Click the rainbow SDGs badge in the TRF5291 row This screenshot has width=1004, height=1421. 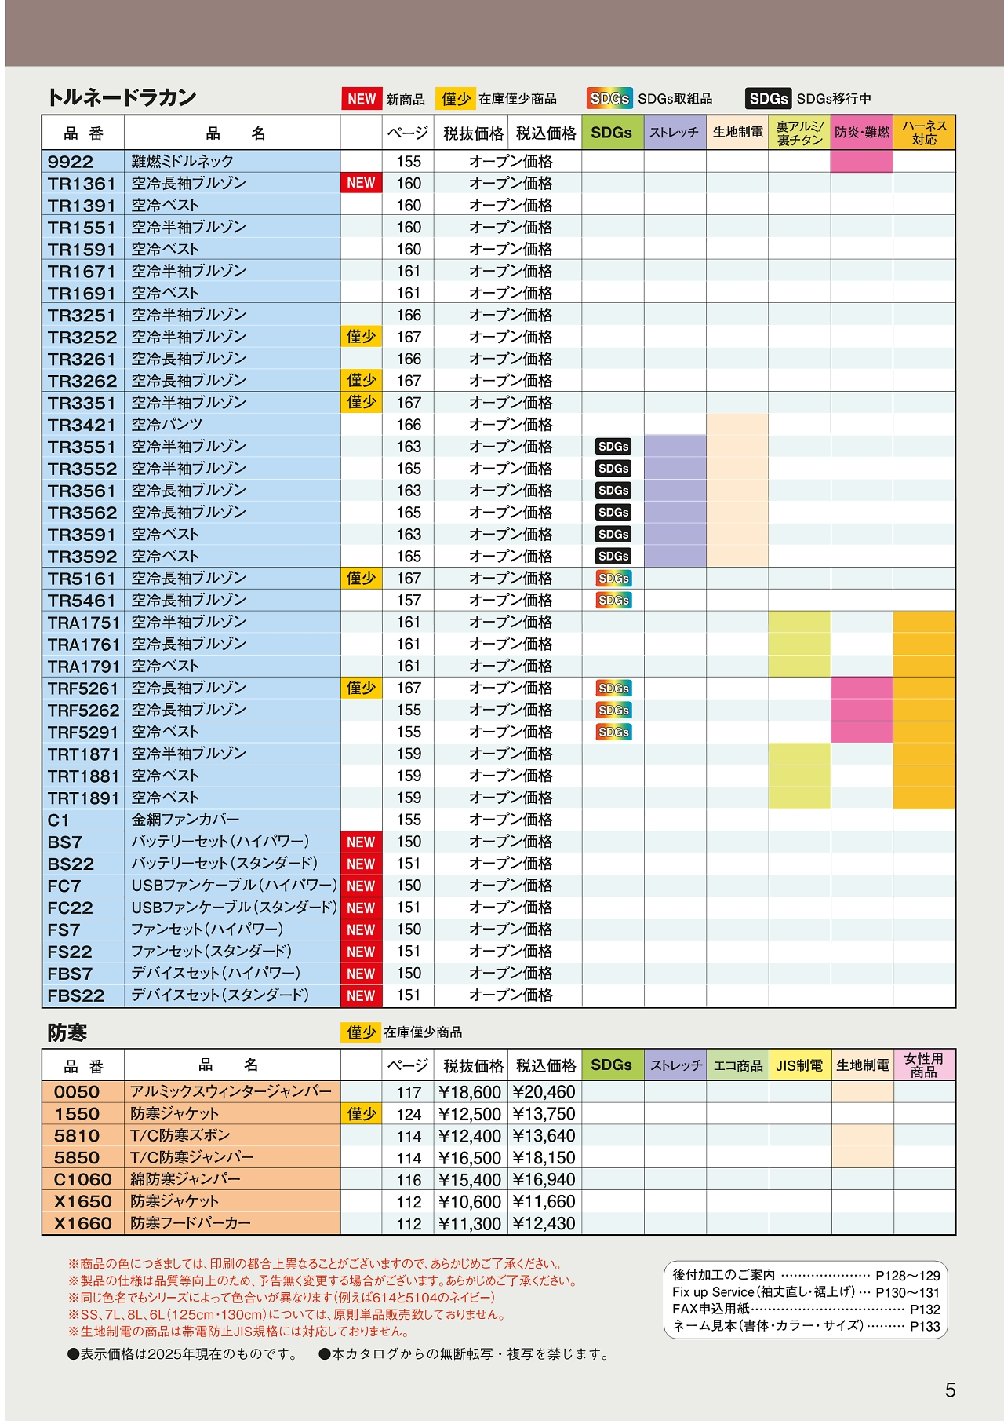tap(613, 732)
